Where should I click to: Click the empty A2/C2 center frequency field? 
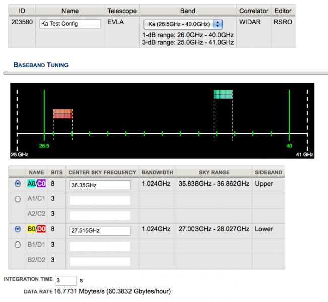tap(100, 215)
